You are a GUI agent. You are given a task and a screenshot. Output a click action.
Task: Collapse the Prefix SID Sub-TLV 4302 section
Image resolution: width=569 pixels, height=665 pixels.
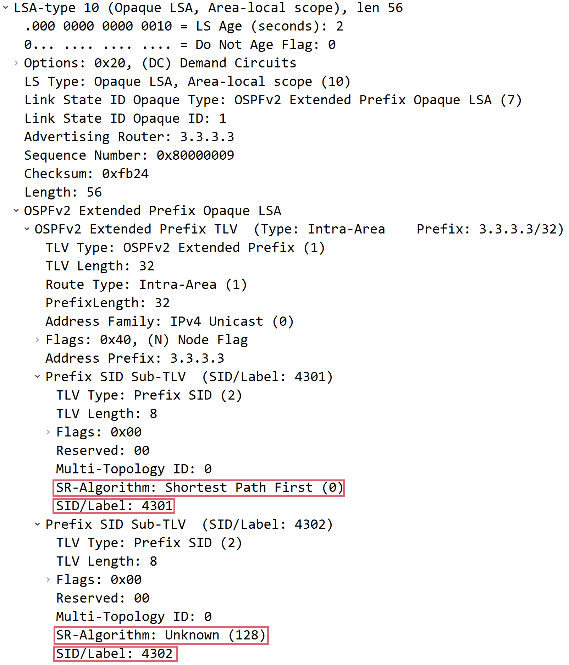click(38, 524)
